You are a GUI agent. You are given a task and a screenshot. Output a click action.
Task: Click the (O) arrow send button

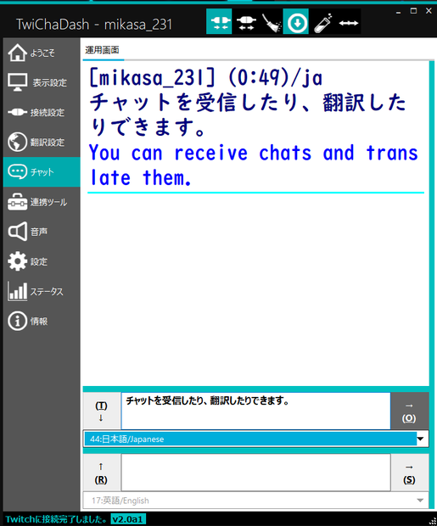[409, 411]
